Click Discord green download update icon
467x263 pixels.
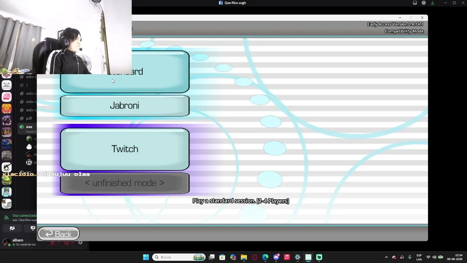(x=432, y=3)
